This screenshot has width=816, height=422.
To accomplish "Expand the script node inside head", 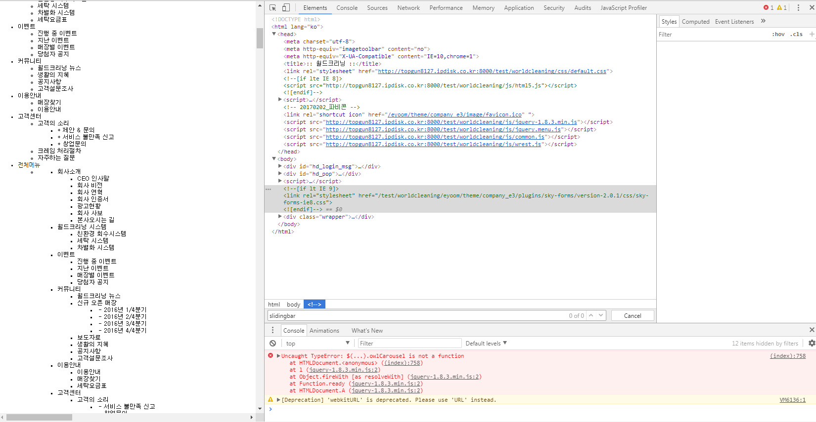I will [x=280, y=100].
